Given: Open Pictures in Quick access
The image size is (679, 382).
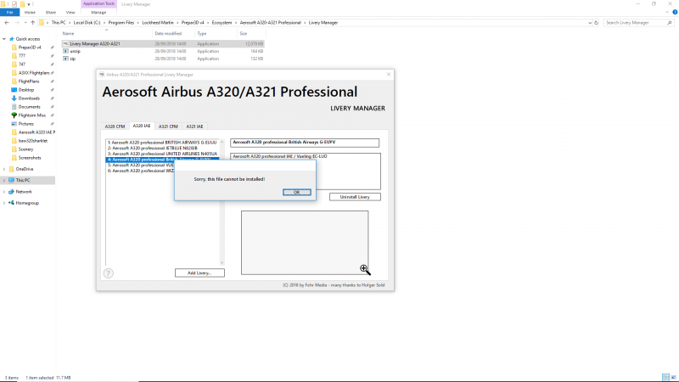Looking at the screenshot, I should (26, 124).
